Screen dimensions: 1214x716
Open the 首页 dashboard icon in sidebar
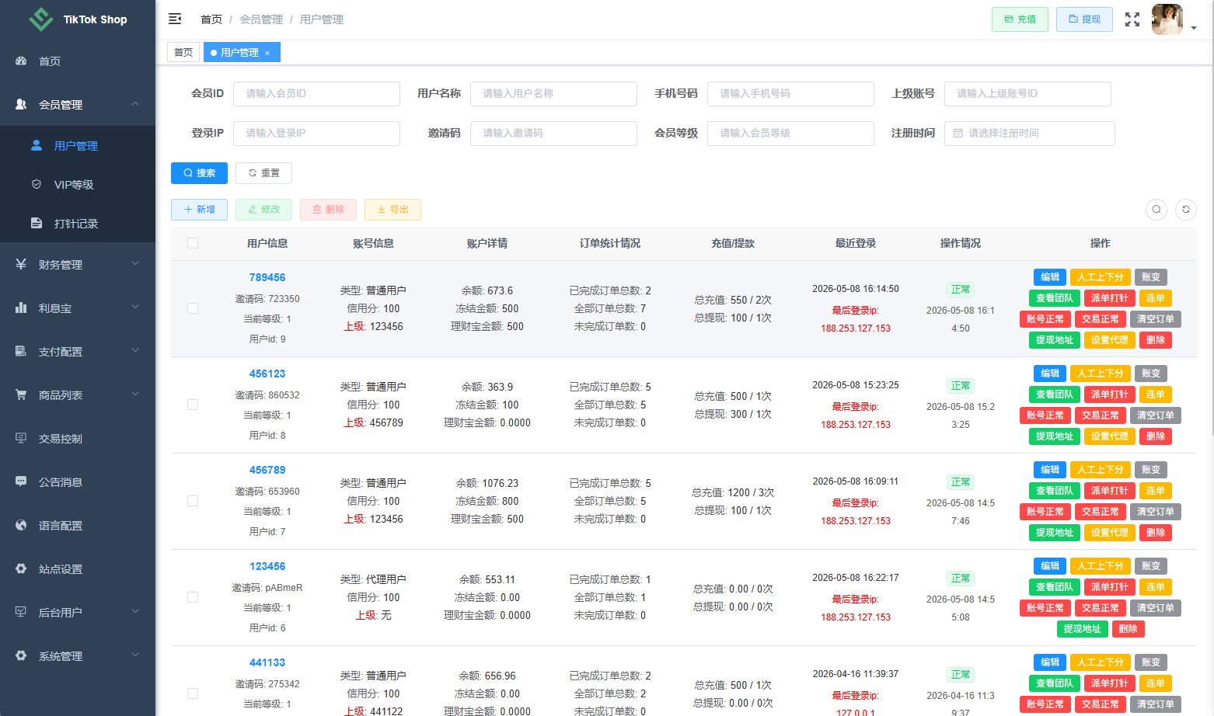click(x=21, y=61)
